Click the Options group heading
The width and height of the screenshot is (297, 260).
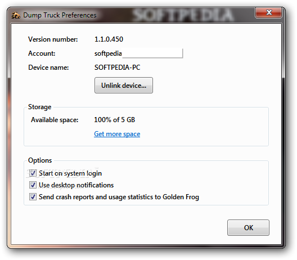coord(40,160)
